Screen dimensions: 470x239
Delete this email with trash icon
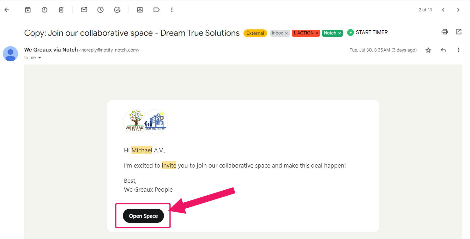click(x=61, y=10)
